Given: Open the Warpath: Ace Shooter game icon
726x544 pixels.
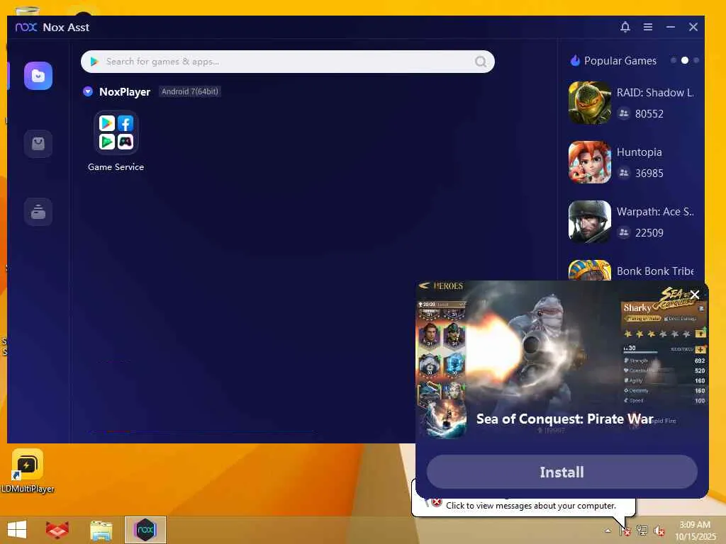Looking at the screenshot, I should click(x=590, y=222).
